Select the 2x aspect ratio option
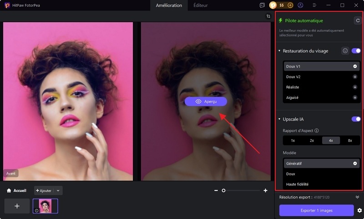The width and height of the screenshot is (364, 219). point(312,141)
